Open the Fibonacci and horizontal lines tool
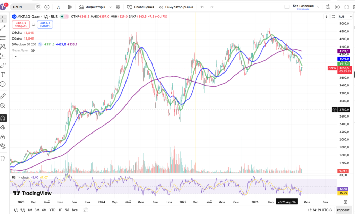 [3, 37]
